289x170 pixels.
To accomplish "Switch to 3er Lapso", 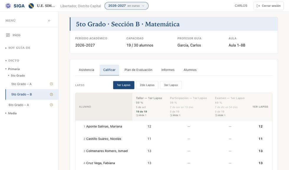I will point(171,85).
